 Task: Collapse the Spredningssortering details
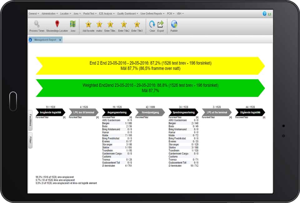click(x=197, y=118)
